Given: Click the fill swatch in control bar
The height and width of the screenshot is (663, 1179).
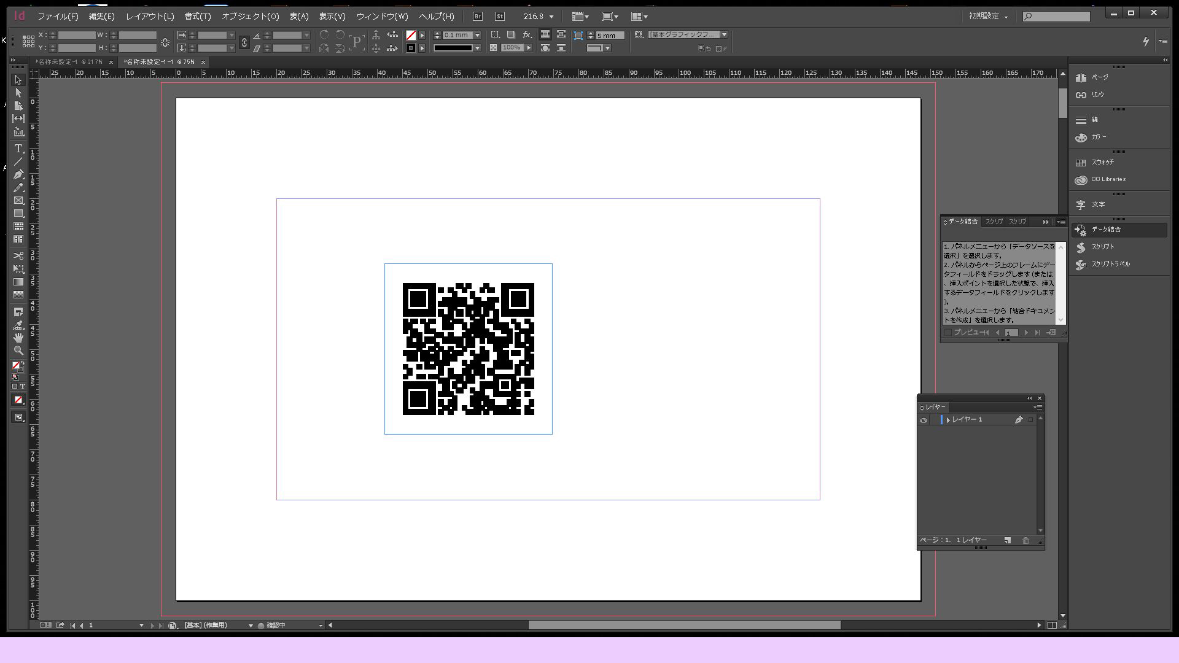Looking at the screenshot, I should [411, 35].
